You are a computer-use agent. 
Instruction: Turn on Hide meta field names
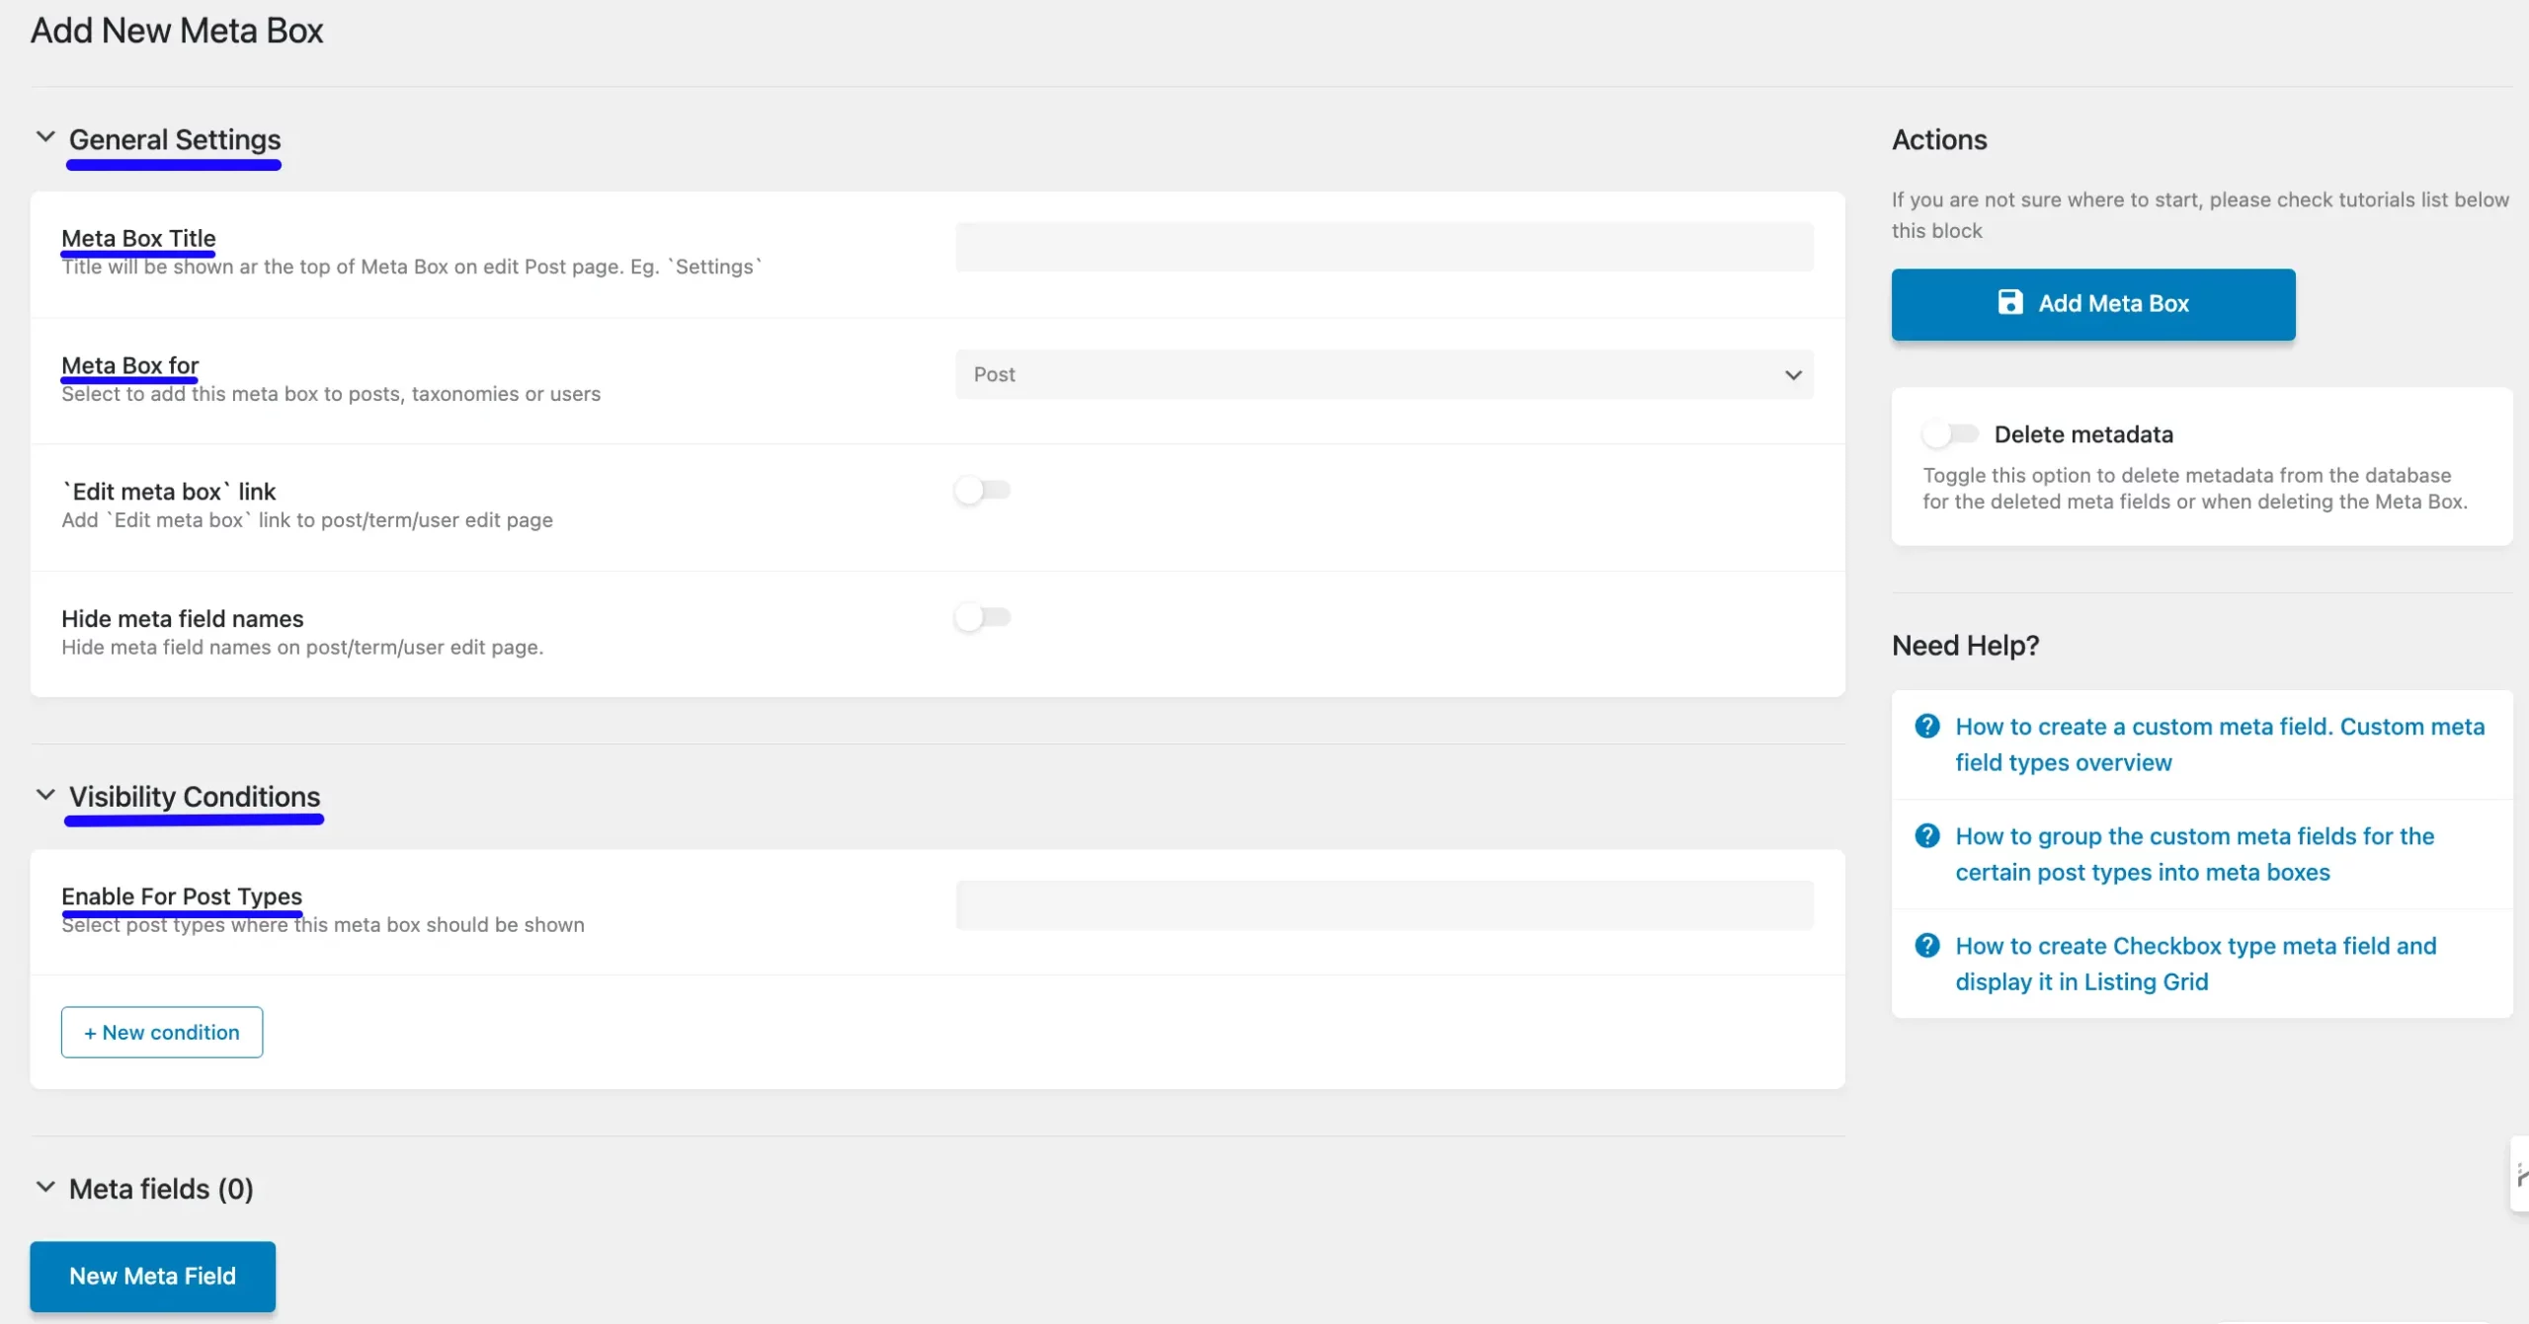coord(982,616)
